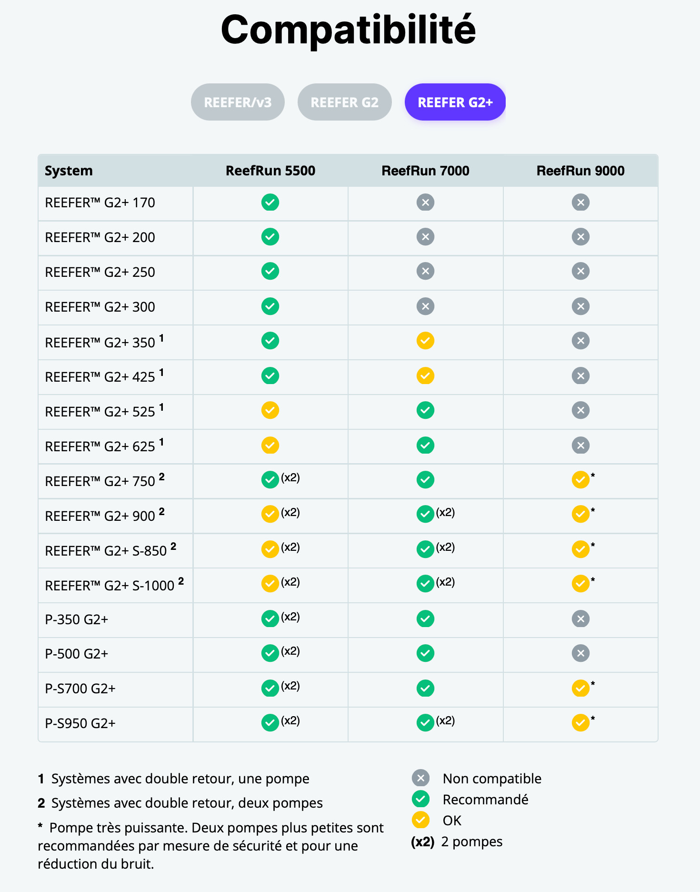Image resolution: width=700 pixels, height=892 pixels.
Task: Click the P-350 G2+ row label
Action: click(x=77, y=619)
